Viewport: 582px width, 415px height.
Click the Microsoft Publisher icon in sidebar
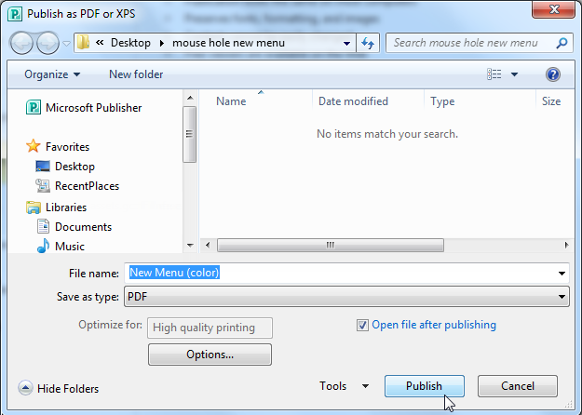[34, 108]
